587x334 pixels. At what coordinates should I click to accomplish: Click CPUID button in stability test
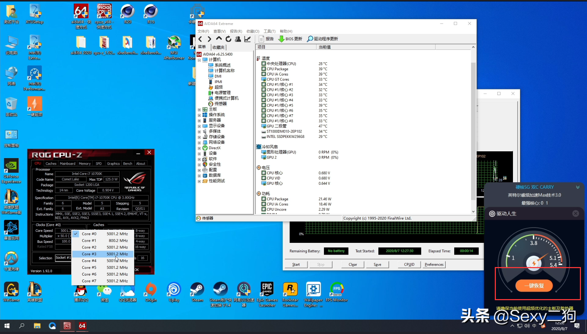click(409, 265)
